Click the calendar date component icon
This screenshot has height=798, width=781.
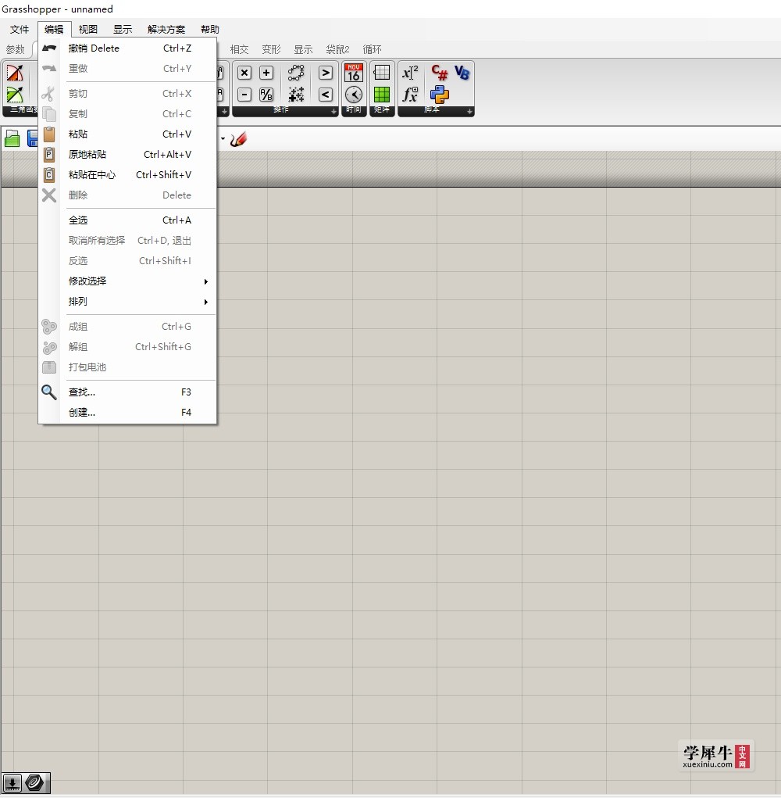tap(354, 73)
